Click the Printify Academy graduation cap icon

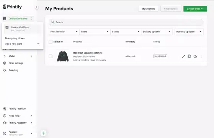click(x=5, y=123)
